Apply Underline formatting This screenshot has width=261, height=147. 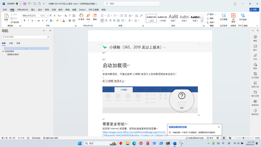(x=32, y=21)
